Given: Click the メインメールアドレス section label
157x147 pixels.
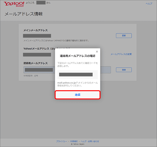Looking at the screenshot, I should (x=36, y=30).
